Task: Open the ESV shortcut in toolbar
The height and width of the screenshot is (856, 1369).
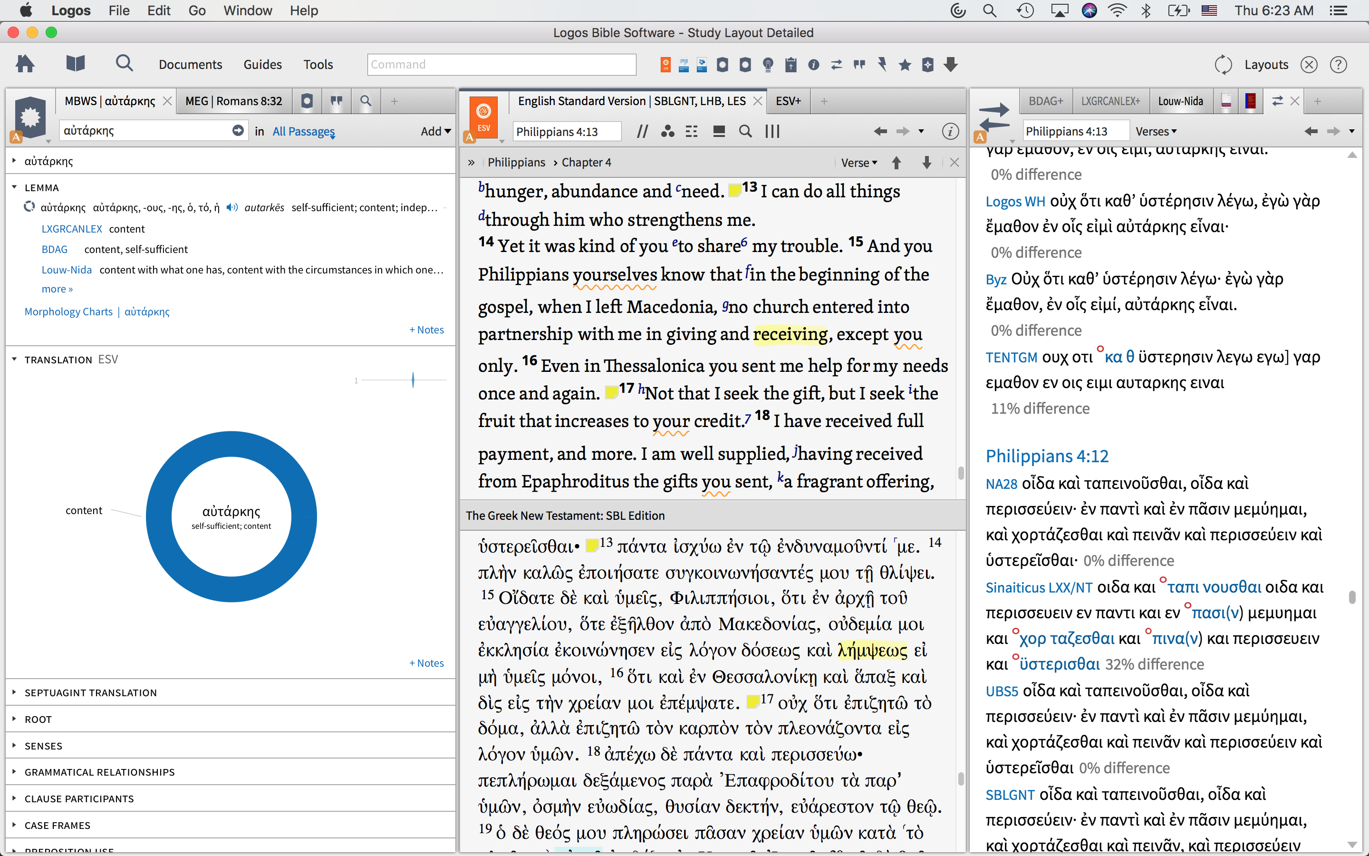Action: point(665,65)
